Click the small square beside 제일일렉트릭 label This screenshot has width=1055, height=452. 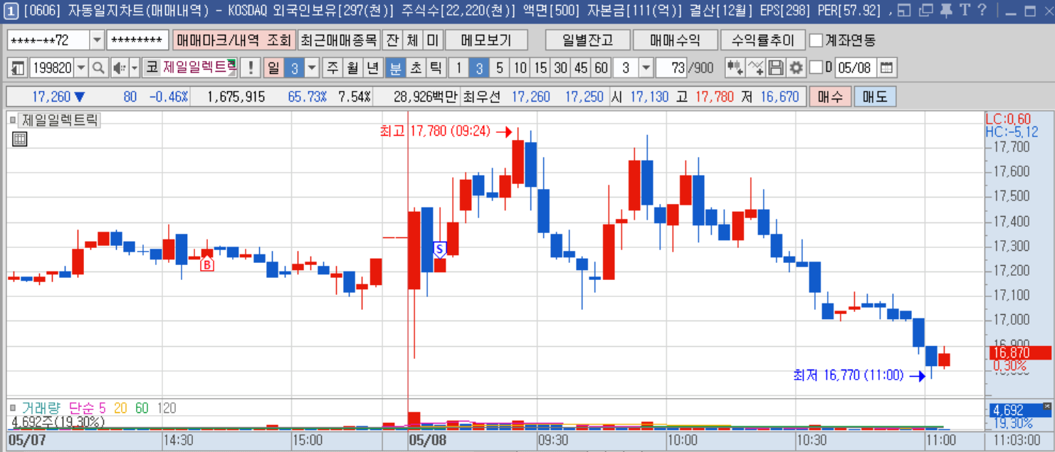(x=13, y=120)
